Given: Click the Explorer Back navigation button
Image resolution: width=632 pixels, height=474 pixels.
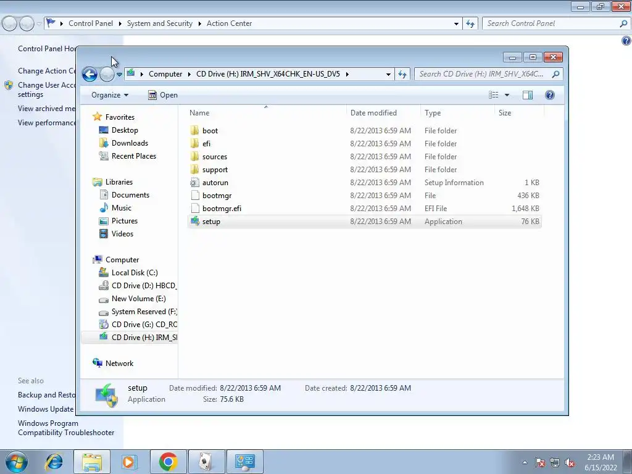Looking at the screenshot, I should click(x=89, y=74).
